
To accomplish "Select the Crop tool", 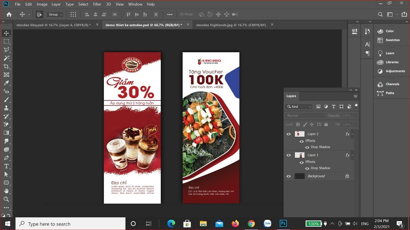I will [6, 66].
